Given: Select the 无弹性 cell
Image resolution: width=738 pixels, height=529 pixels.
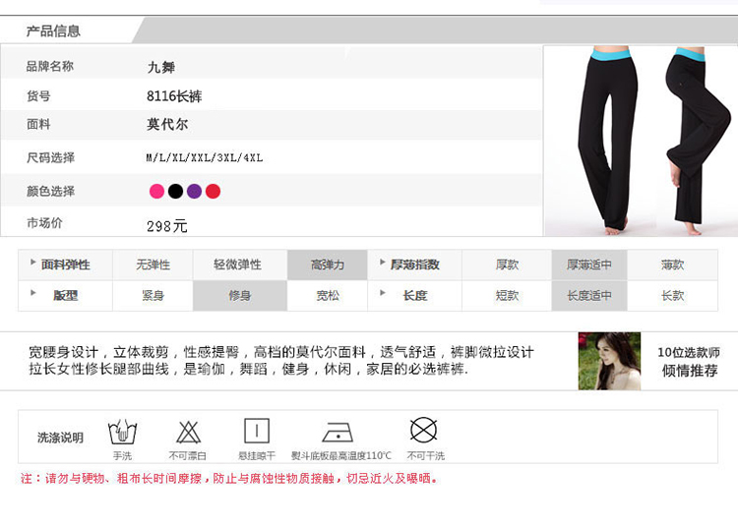Looking at the screenshot, I should 153,264.
